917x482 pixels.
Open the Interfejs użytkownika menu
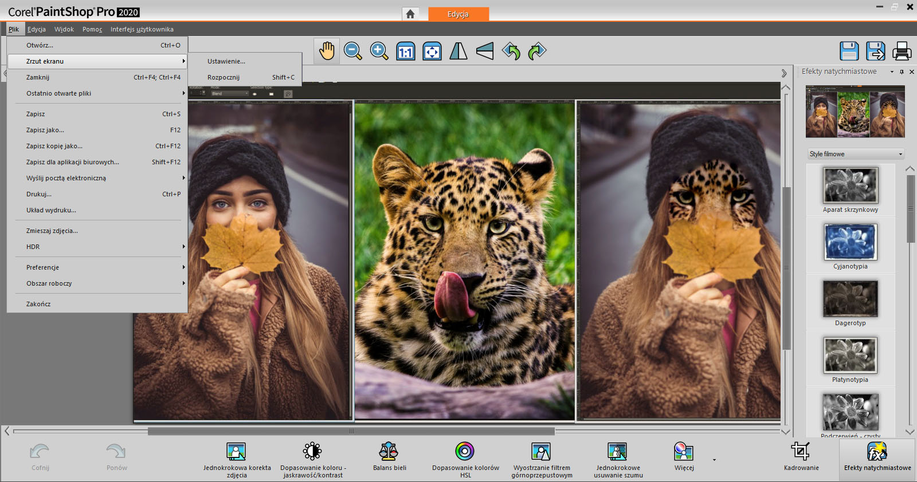[x=142, y=29]
